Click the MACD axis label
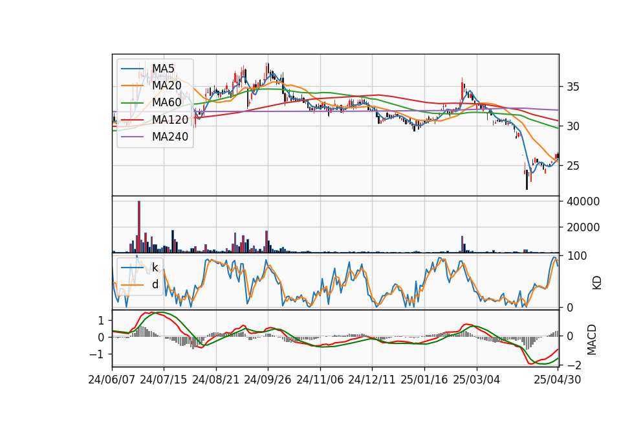The height and width of the screenshot is (447, 621). [592, 339]
